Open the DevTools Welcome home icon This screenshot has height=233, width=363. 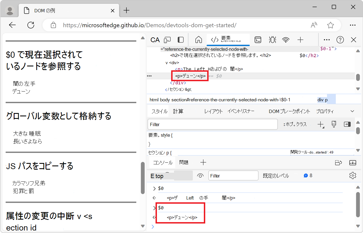199,40
